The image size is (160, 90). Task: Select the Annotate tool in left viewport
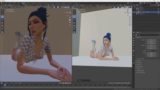pos(2,29)
